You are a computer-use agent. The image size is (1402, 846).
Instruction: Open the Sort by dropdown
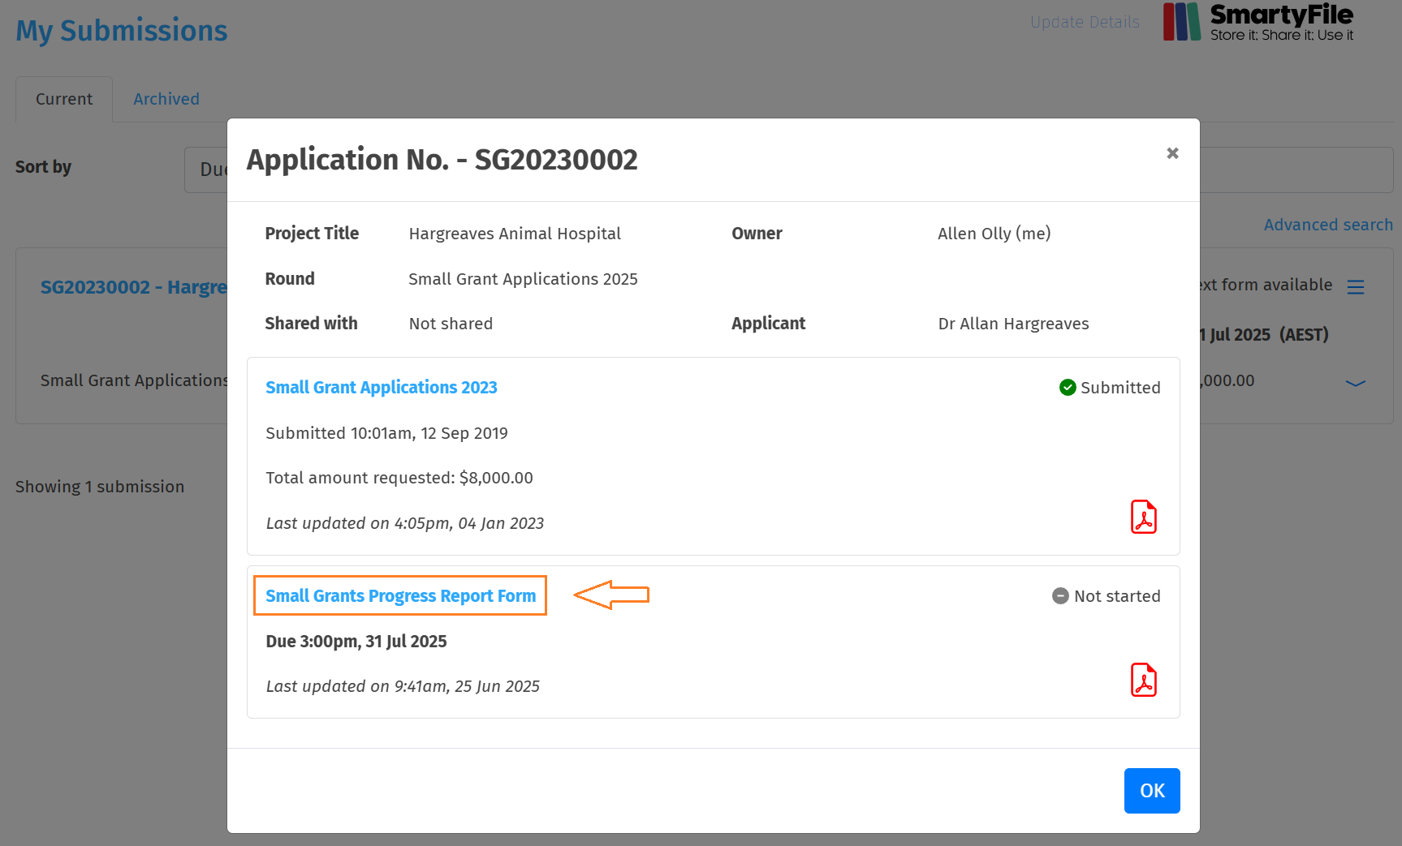tap(206, 170)
